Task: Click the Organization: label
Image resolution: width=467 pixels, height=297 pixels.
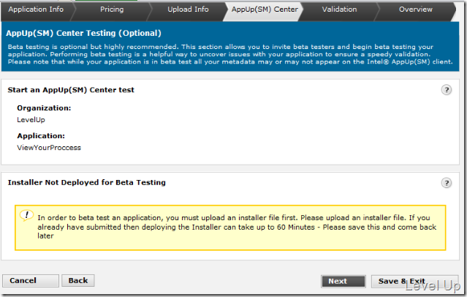Action: point(44,108)
